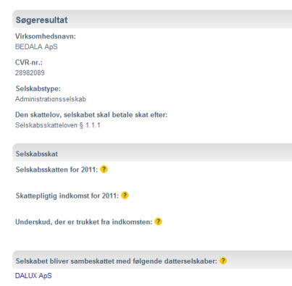Screen dimensions: 292x286
Task: Click the 'Den skattelov, selskabet skal betale' label
Action: pyautogui.click(x=91, y=114)
